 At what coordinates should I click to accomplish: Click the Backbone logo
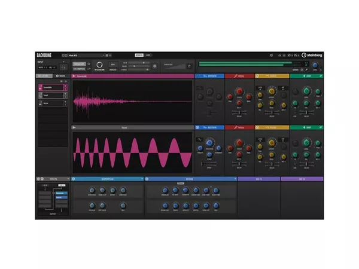(x=44, y=55)
